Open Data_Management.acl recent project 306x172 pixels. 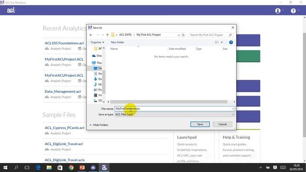(63, 91)
